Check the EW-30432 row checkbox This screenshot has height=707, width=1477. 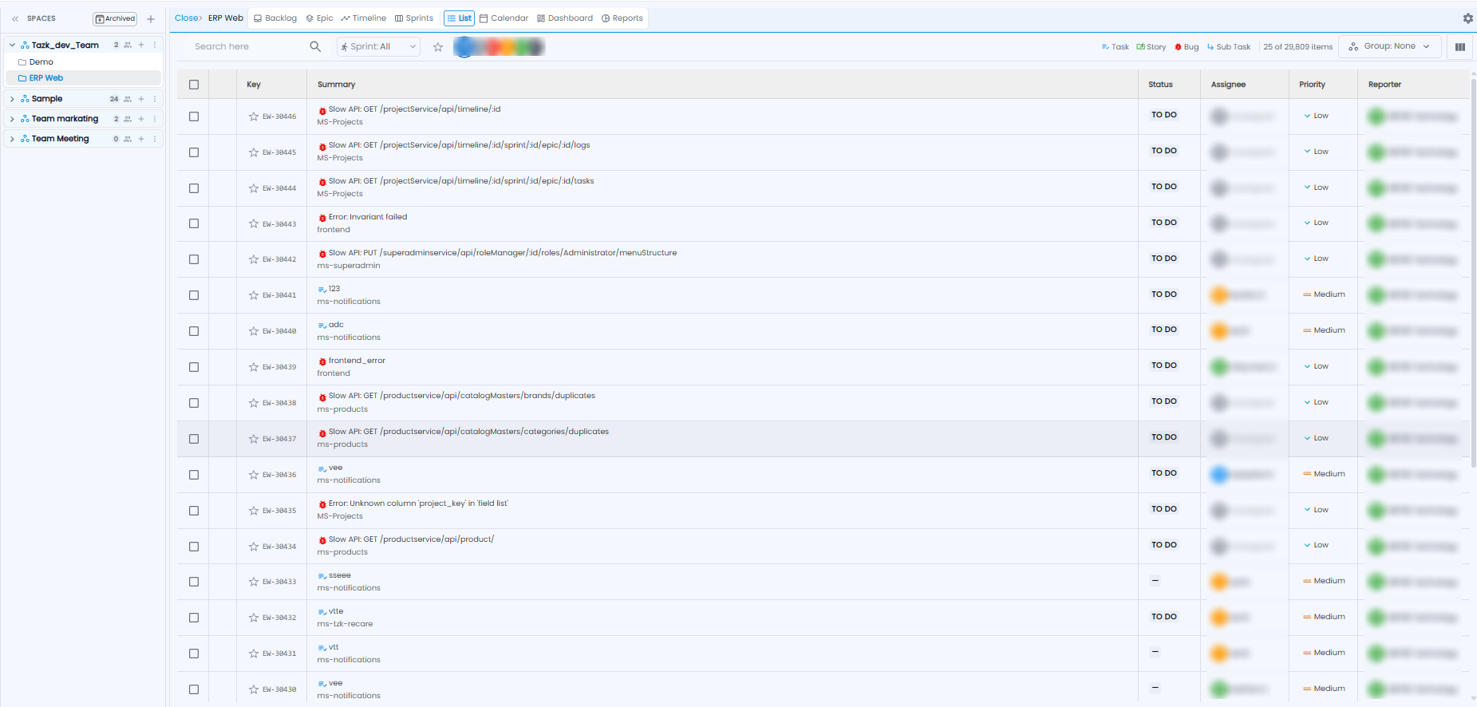coord(194,618)
